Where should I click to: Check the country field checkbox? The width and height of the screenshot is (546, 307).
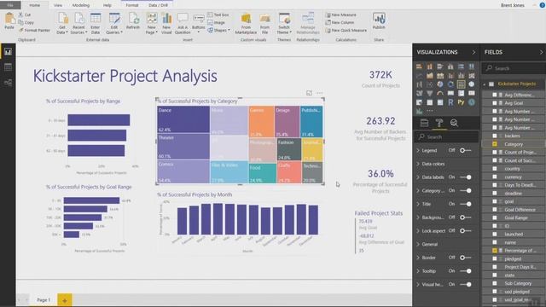coord(495,169)
